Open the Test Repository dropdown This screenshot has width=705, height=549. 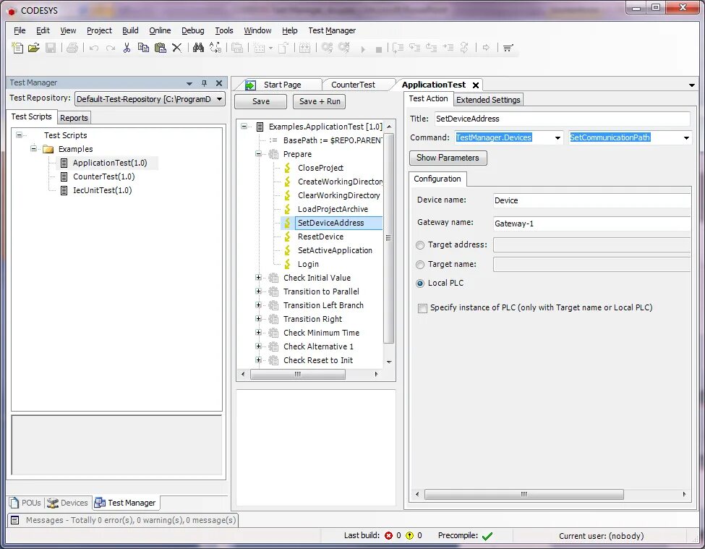click(x=219, y=99)
